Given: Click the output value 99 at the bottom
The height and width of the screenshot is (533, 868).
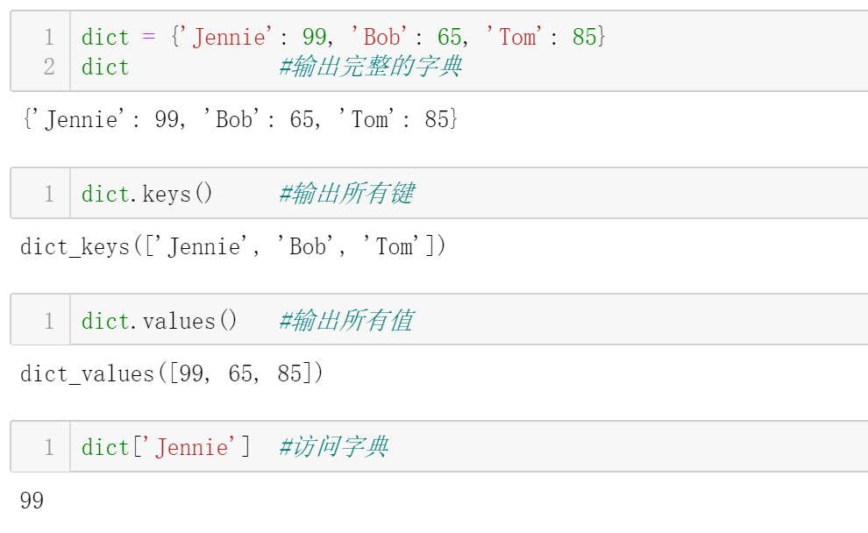Looking at the screenshot, I should point(32,501).
